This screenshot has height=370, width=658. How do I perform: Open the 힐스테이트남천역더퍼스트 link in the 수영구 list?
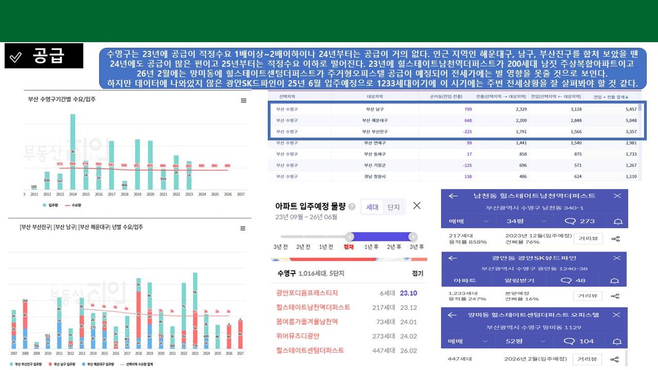click(313, 307)
